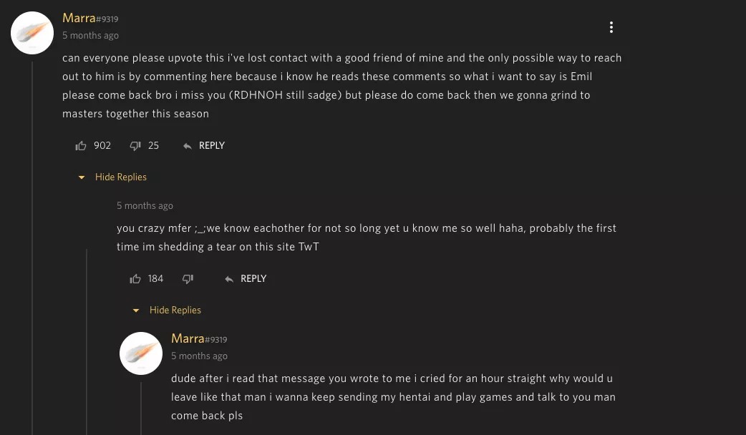Dislike the reply beginning 'you crazy mfer'
This screenshot has width=746, height=435.
(x=188, y=279)
